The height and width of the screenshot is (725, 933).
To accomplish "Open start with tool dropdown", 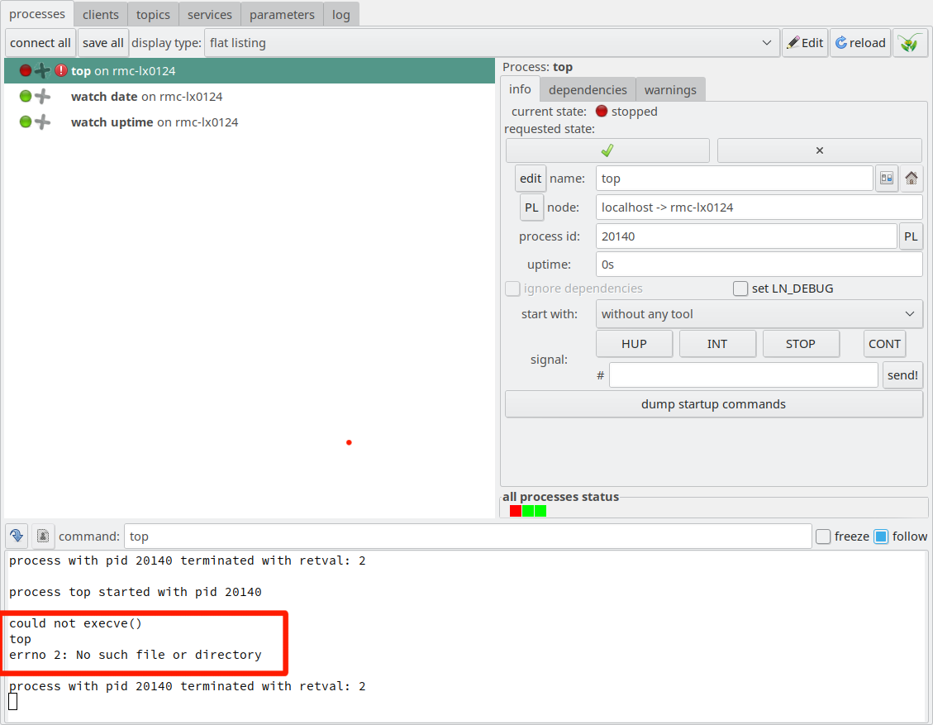I will pos(759,314).
